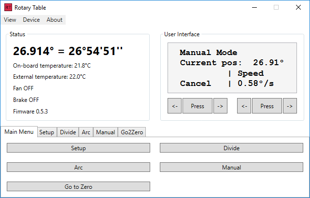Click the RT application icon in title bar
310x198 pixels.
coord(8,7)
